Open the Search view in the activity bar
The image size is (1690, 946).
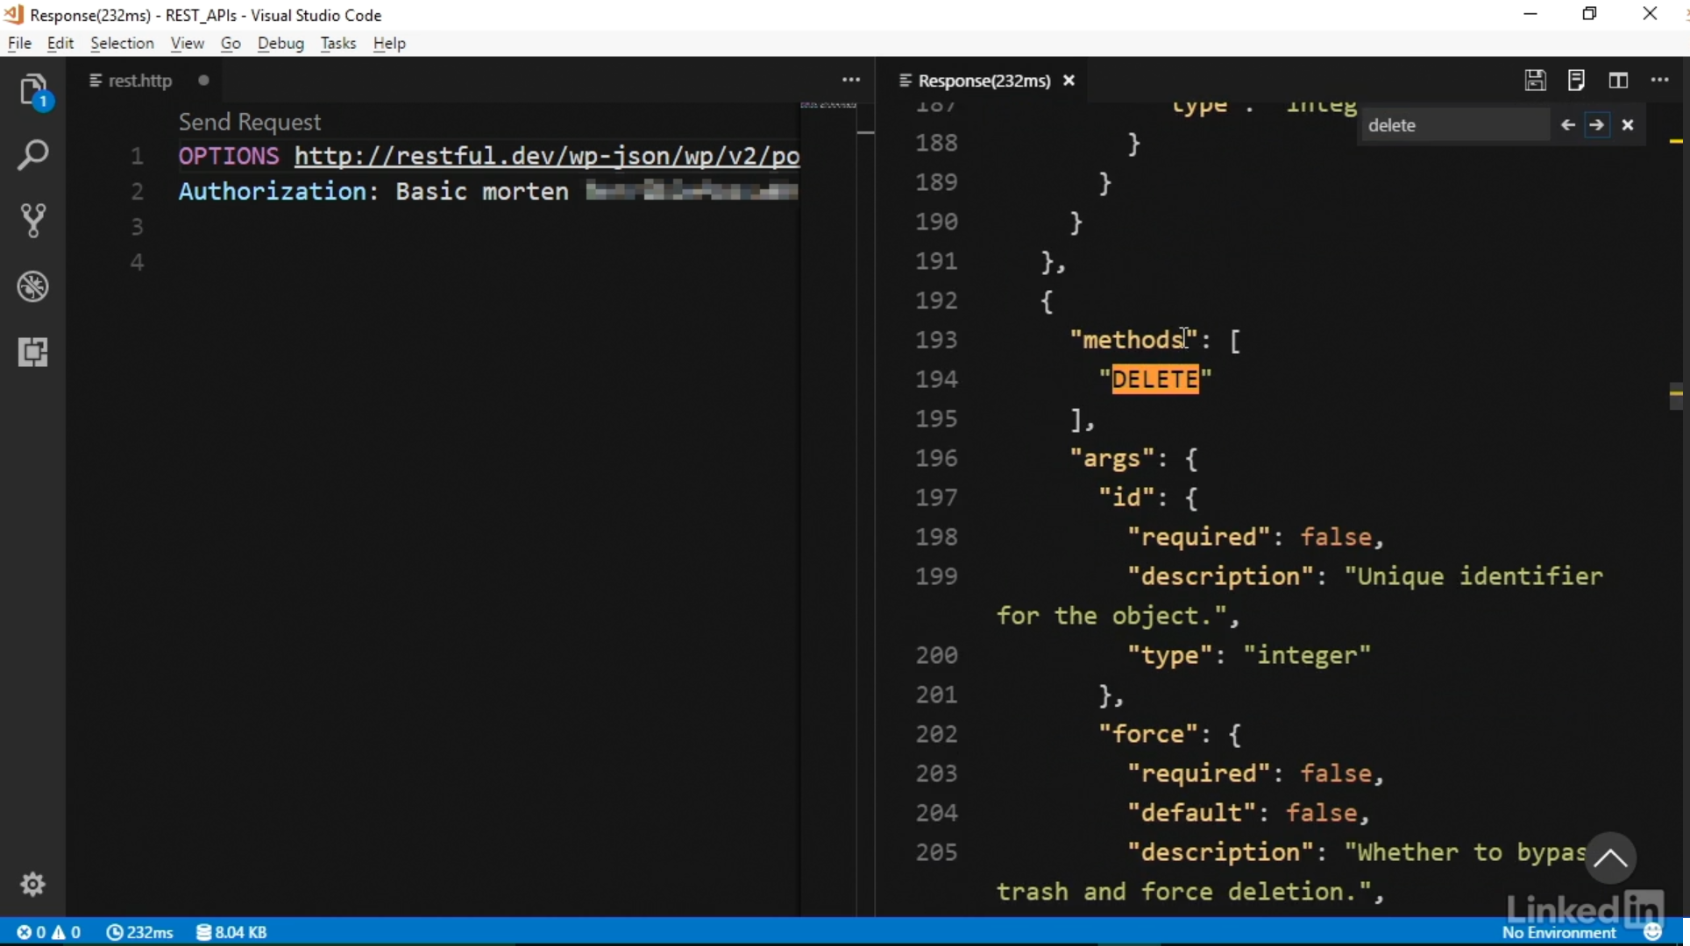[x=33, y=155]
